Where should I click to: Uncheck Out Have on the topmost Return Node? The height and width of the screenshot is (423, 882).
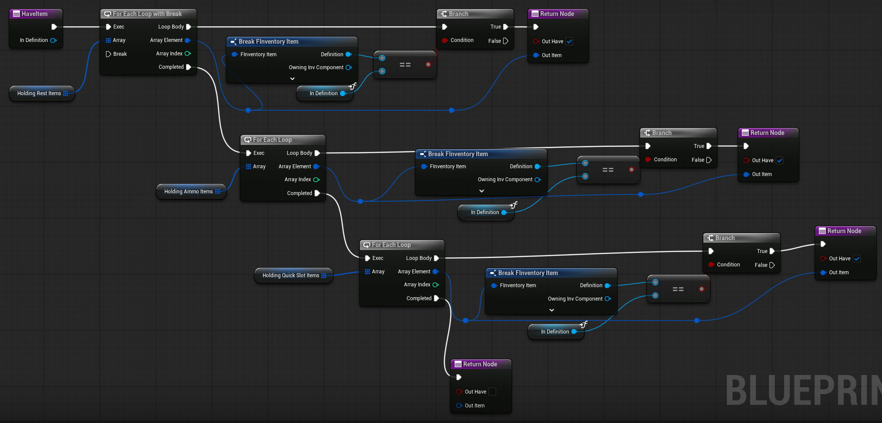pos(569,42)
